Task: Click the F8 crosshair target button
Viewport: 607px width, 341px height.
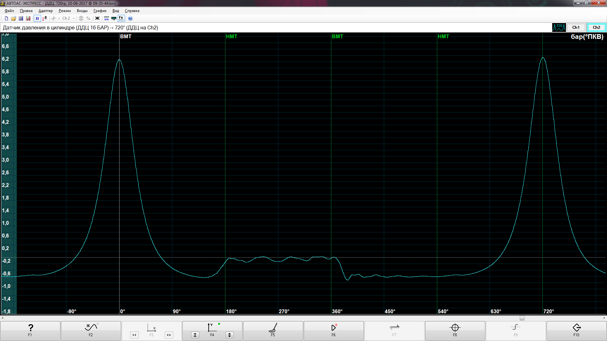Action: click(x=455, y=330)
